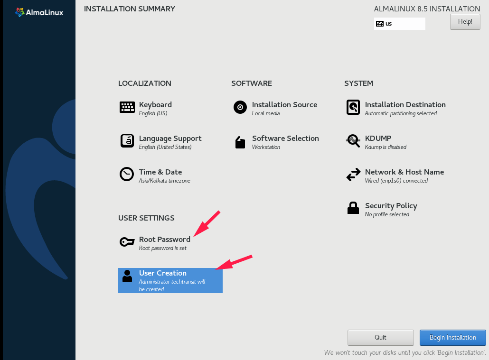Select the highlighted User Creation item
This screenshot has width=489, height=360.
click(x=170, y=280)
